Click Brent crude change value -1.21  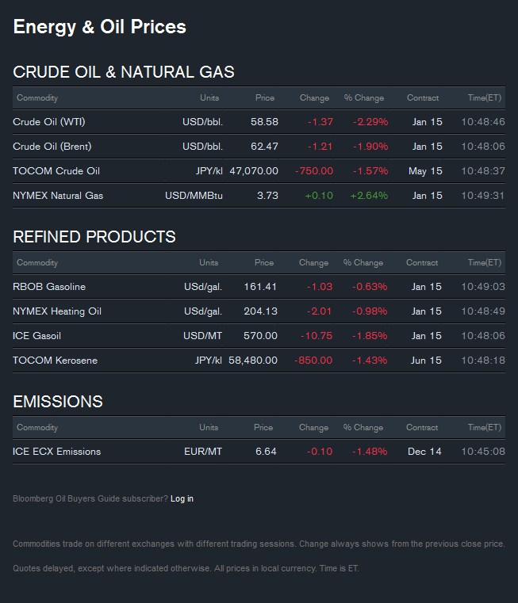coord(320,147)
